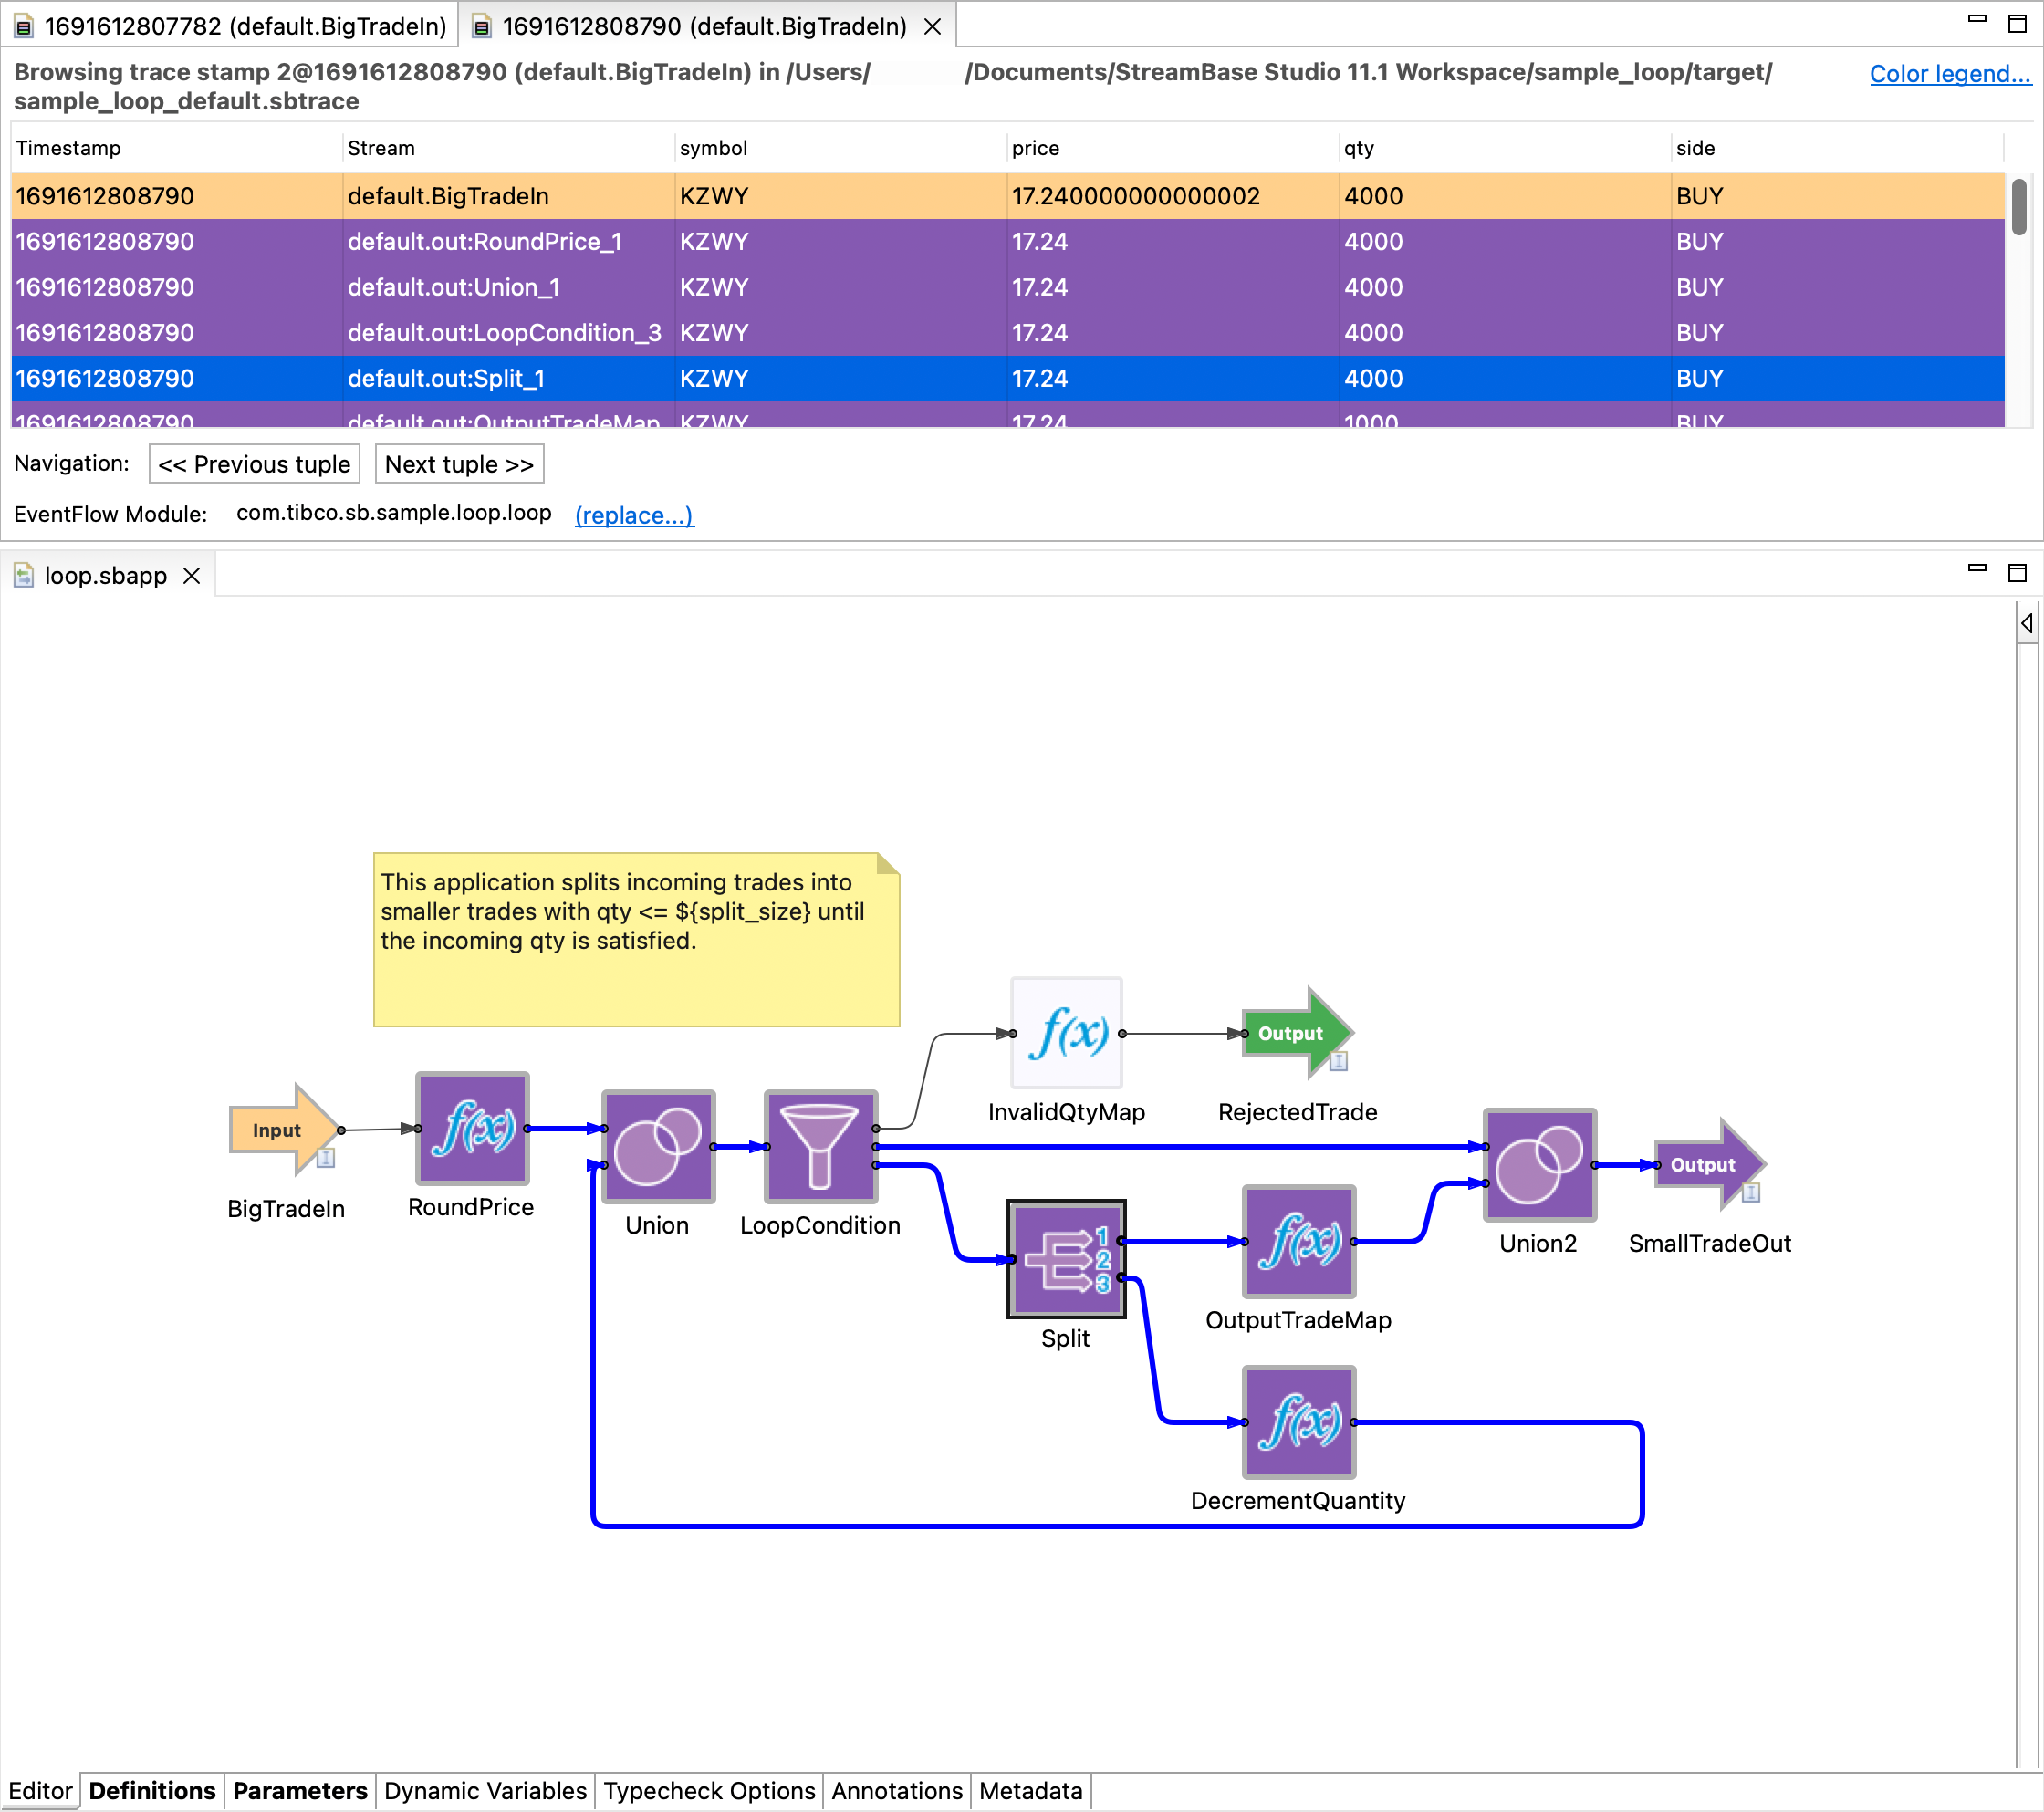Select the Split operator icon

tap(1066, 1259)
